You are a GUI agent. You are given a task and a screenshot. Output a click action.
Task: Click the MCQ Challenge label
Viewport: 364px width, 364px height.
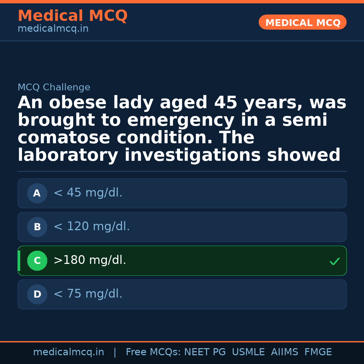coord(54,88)
